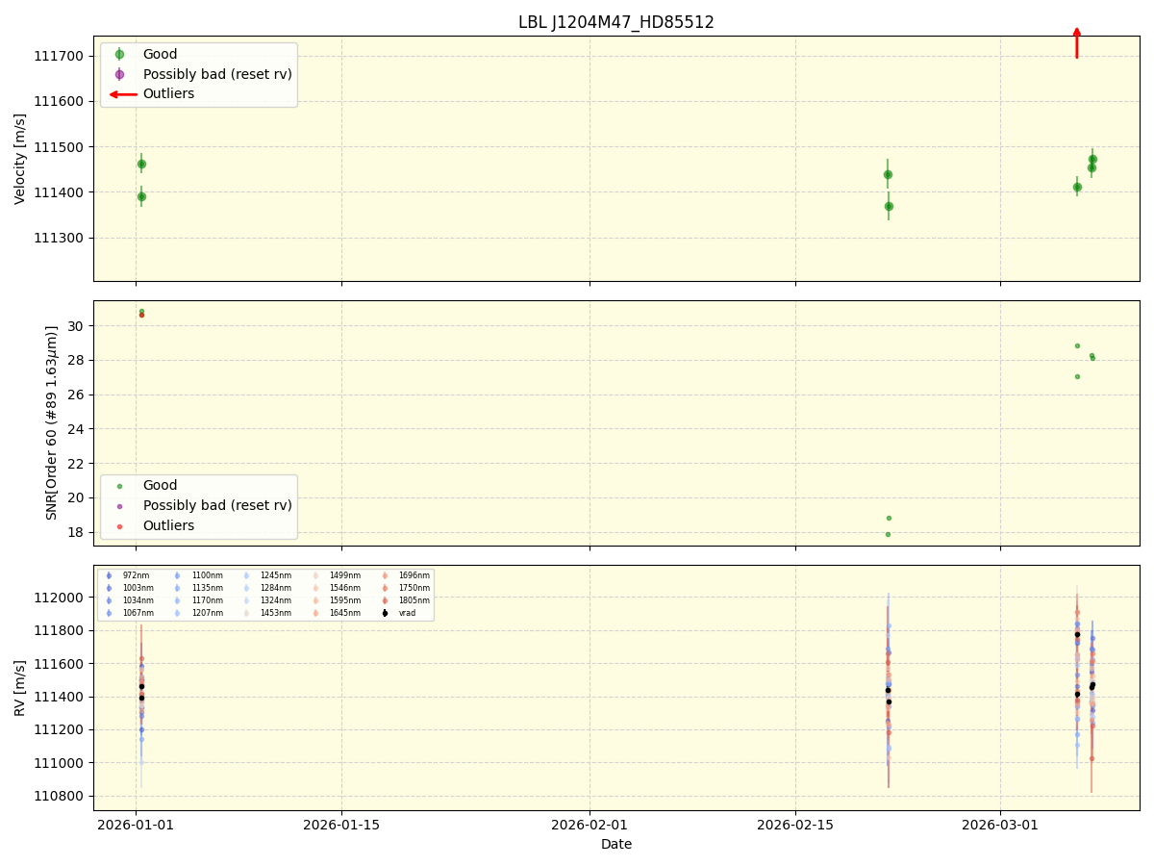1154x866 pixels.
Task: Select the Date axis label
Action: (x=615, y=844)
